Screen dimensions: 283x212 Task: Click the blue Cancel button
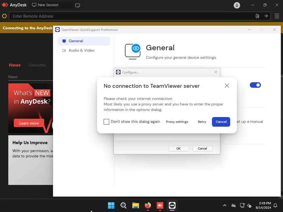pyautogui.click(x=221, y=122)
